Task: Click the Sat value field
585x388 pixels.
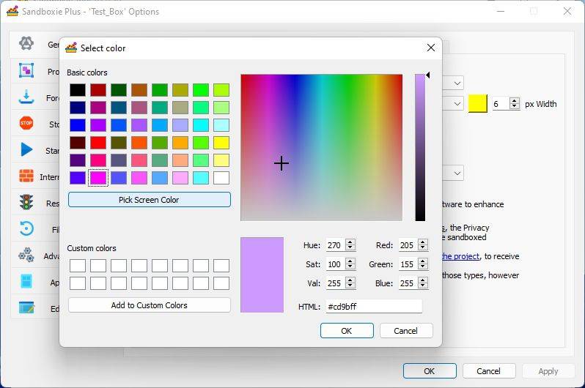Action: (335, 264)
